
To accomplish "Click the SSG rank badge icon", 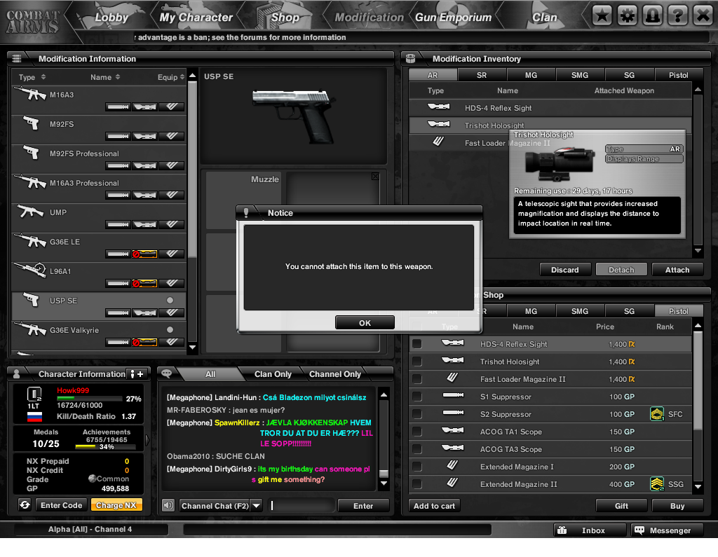I will point(657,483).
